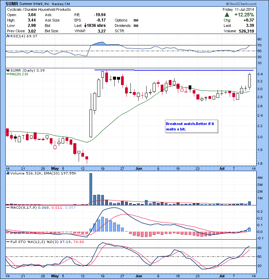Click the 90 label on the RSI axis
The height and width of the screenshot is (279, 269).
(259, 39)
